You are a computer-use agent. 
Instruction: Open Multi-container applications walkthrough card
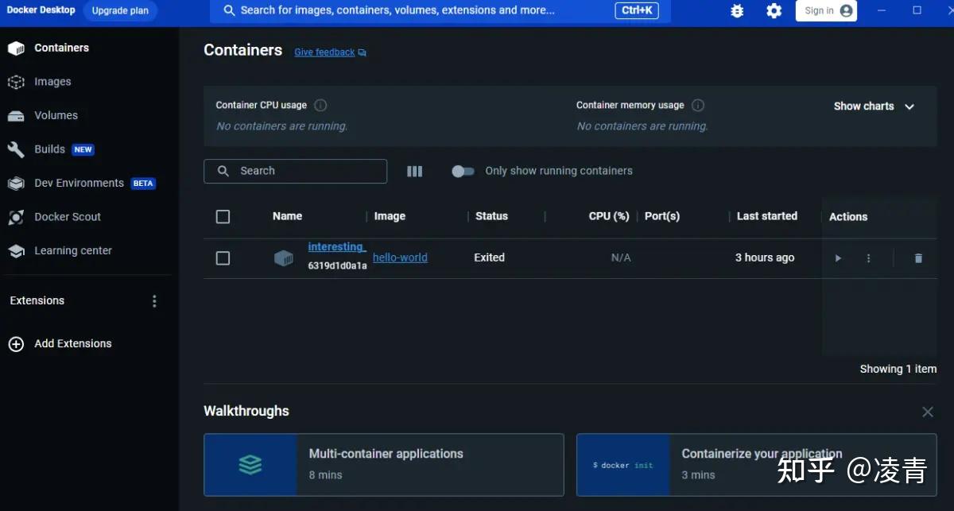pos(384,465)
